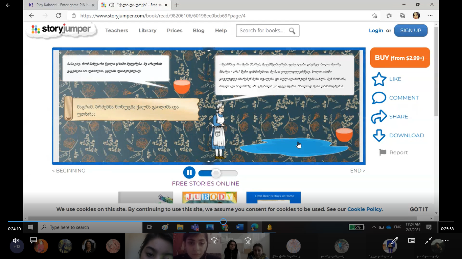Go back with the browser back arrow
Screen dimensions: 462x259
tap(31, 16)
